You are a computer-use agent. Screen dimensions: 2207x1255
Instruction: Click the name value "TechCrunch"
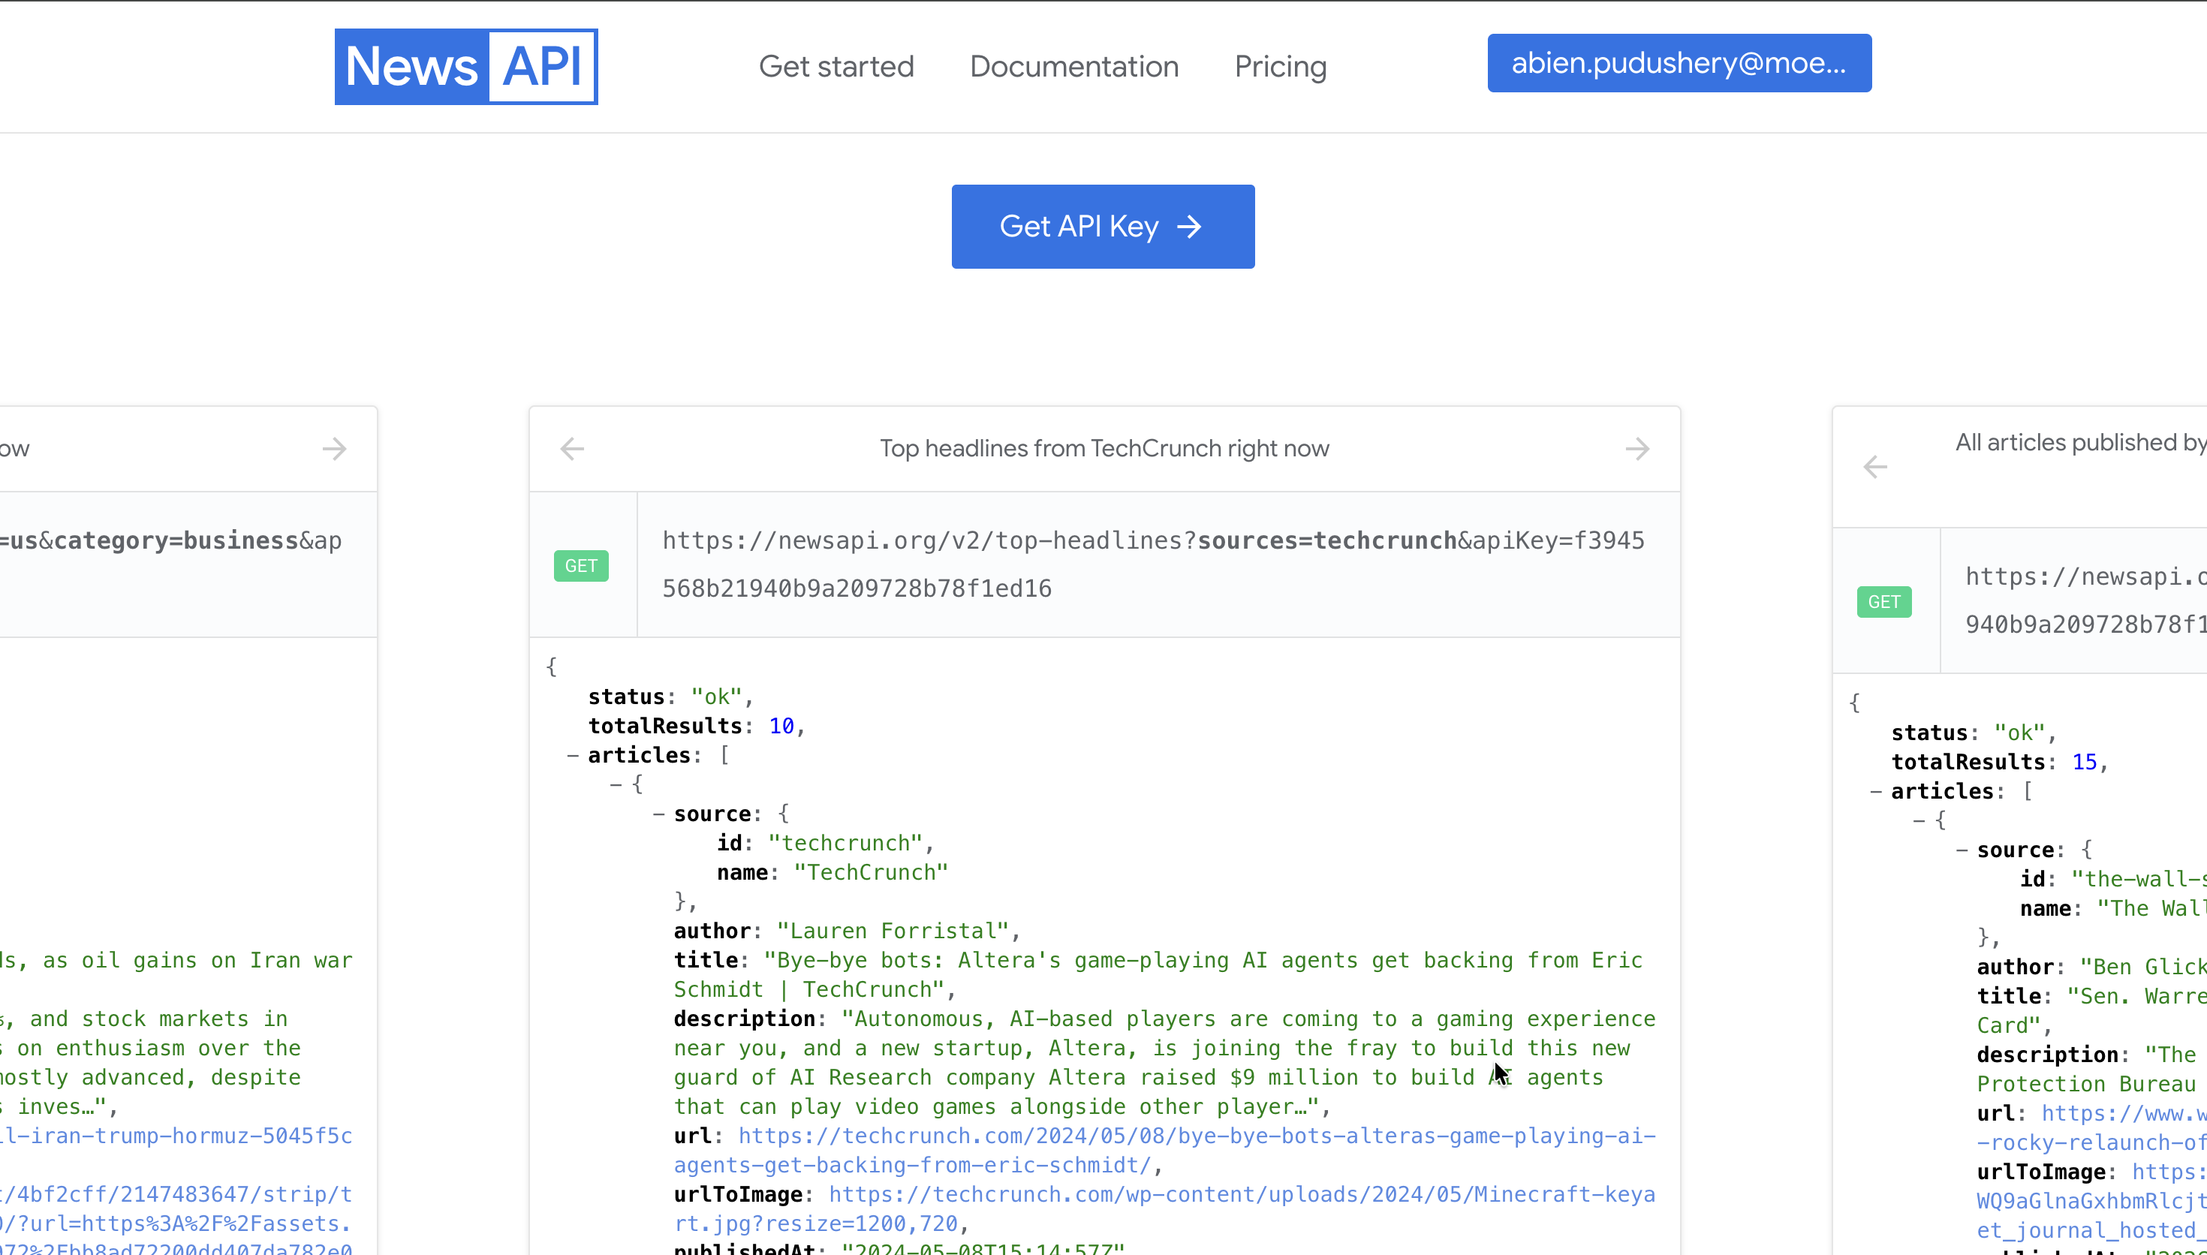pos(870,873)
